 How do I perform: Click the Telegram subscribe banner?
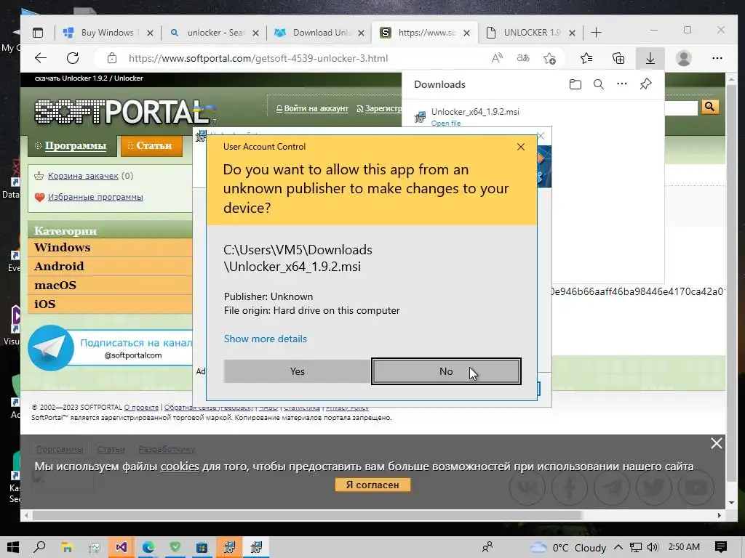tap(111, 348)
